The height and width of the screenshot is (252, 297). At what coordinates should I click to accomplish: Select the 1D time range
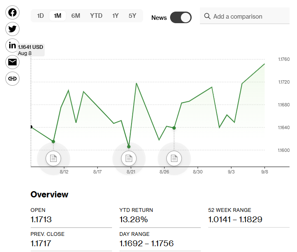pos(40,16)
